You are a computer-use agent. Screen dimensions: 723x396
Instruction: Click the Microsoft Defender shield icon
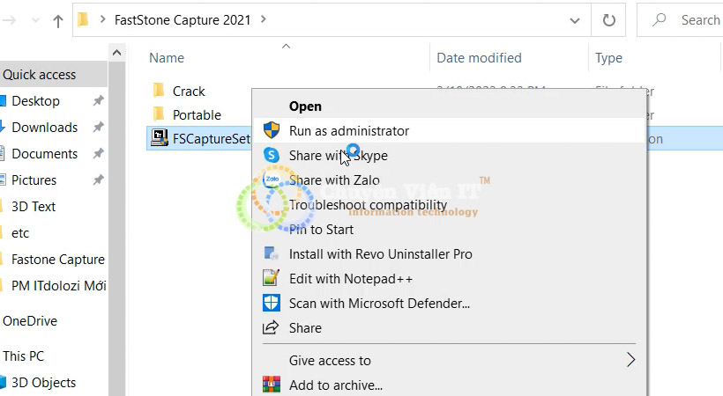(x=272, y=303)
